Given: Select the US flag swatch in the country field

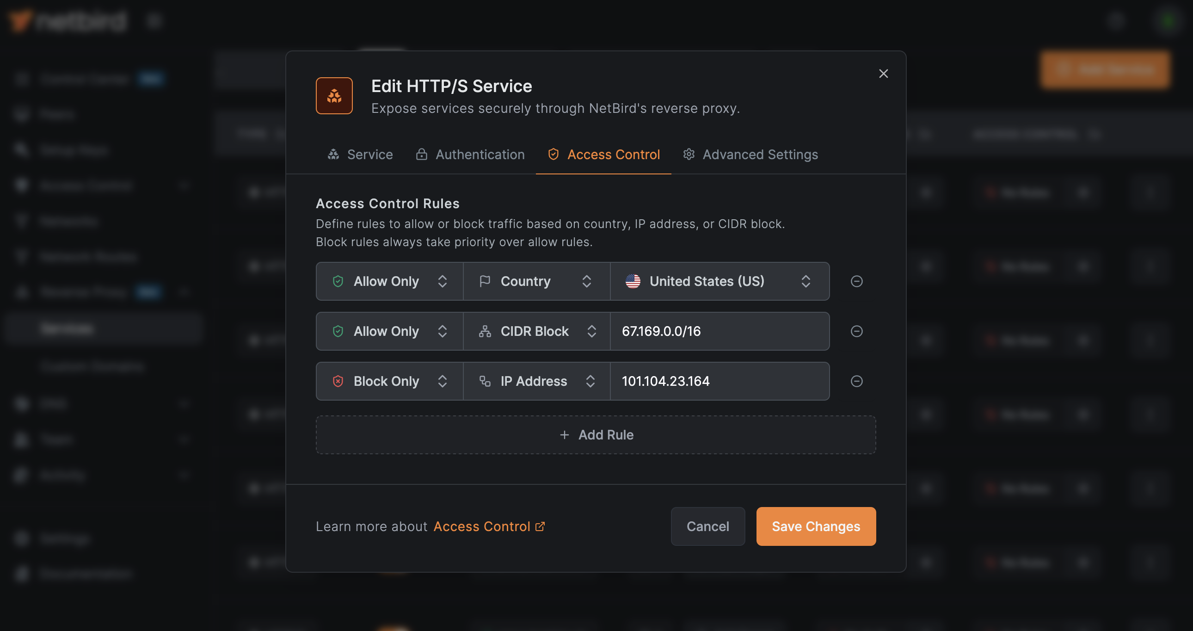Looking at the screenshot, I should [x=633, y=281].
